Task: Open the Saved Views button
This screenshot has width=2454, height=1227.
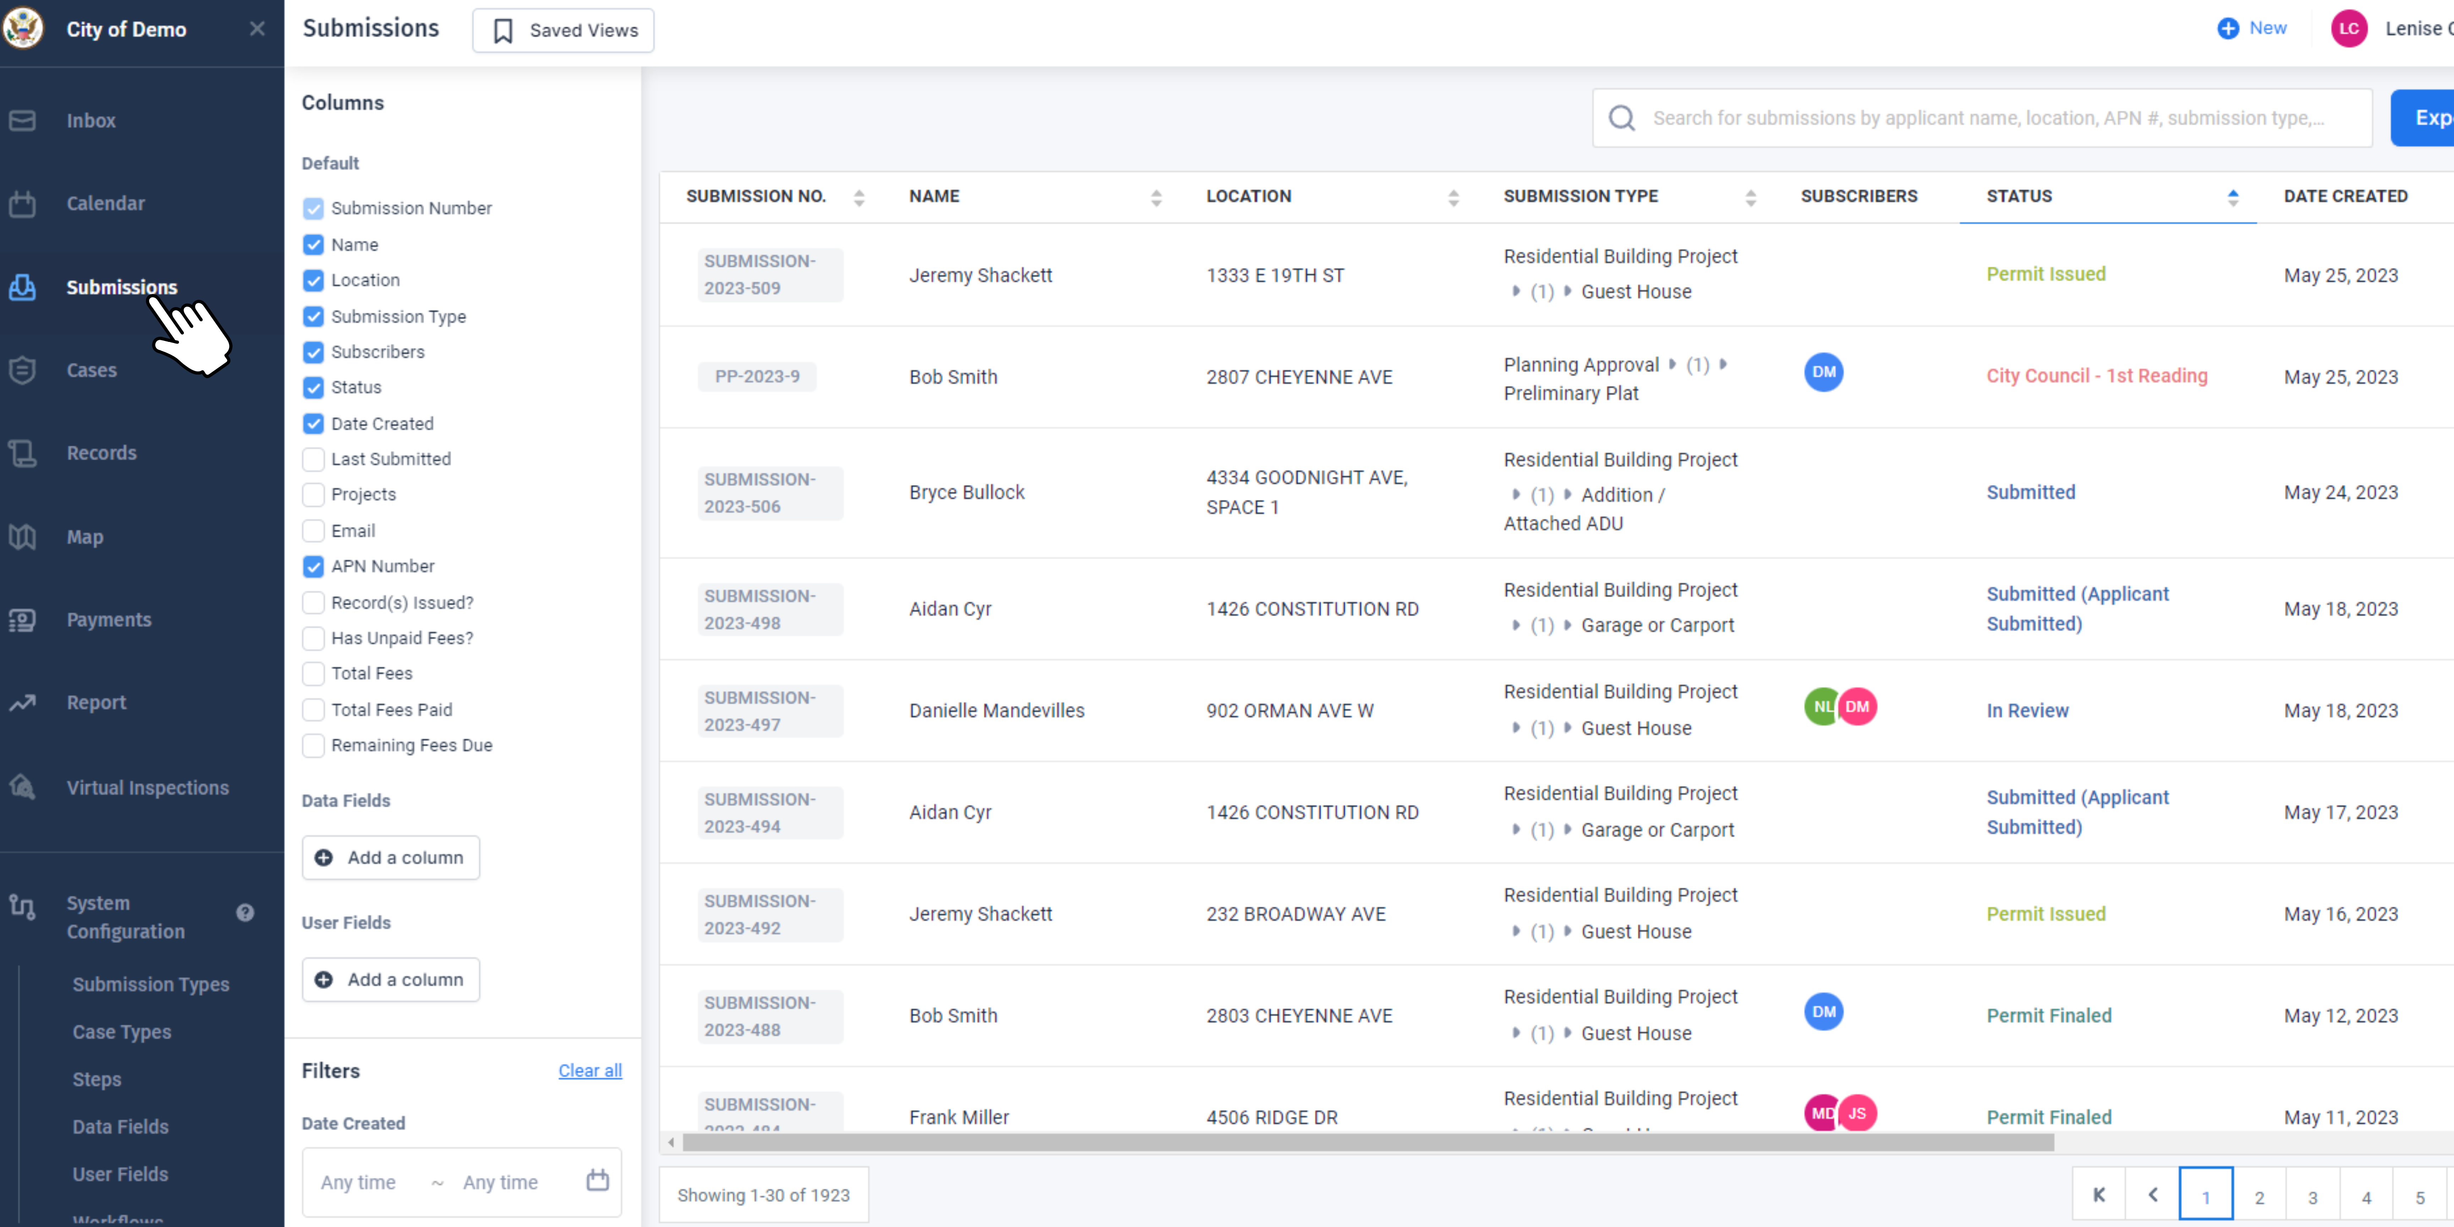Action: coord(563,31)
